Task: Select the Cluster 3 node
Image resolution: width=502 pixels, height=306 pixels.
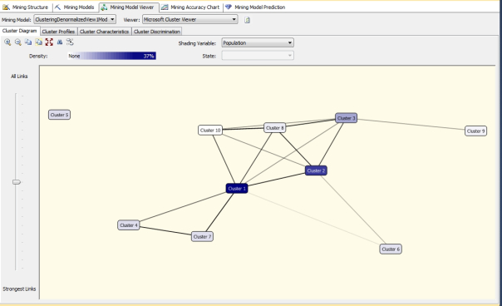Action: coord(346,118)
